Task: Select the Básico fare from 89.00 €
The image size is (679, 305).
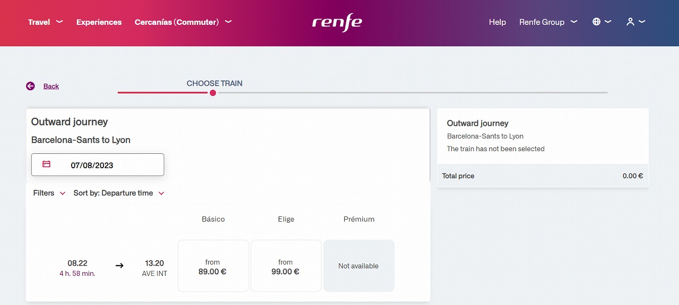Action: pos(213,266)
